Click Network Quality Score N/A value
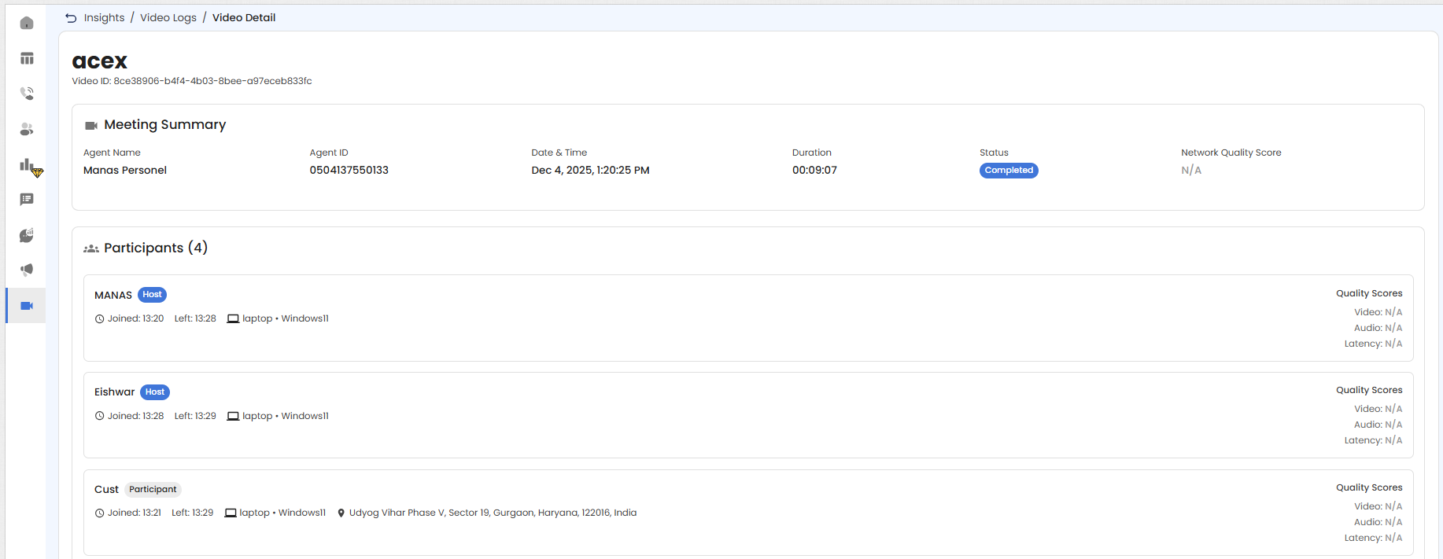Viewport: 1443px width, 559px height. (x=1191, y=170)
